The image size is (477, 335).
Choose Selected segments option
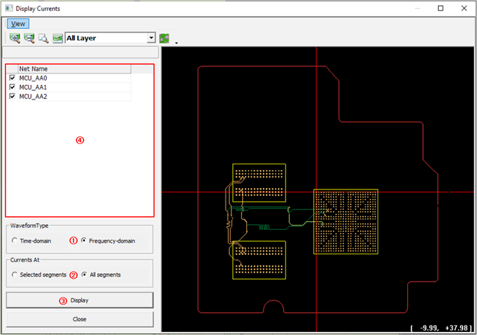[14, 275]
